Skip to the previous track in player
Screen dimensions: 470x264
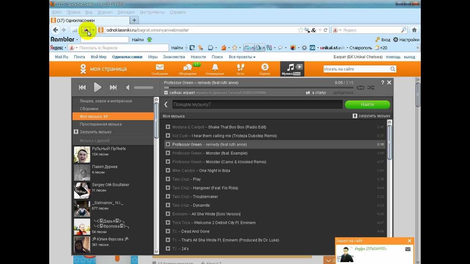(82, 87)
